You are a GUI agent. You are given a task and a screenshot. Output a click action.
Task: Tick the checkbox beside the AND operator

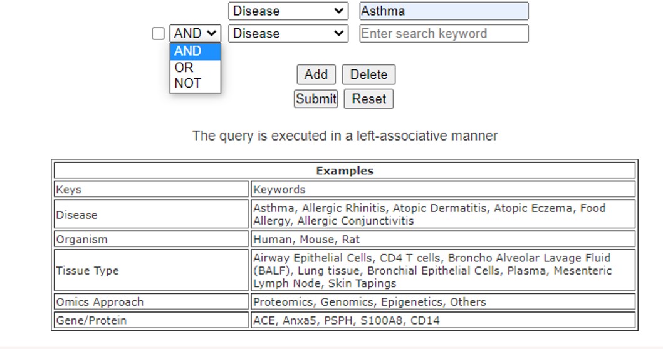point(159,34)
